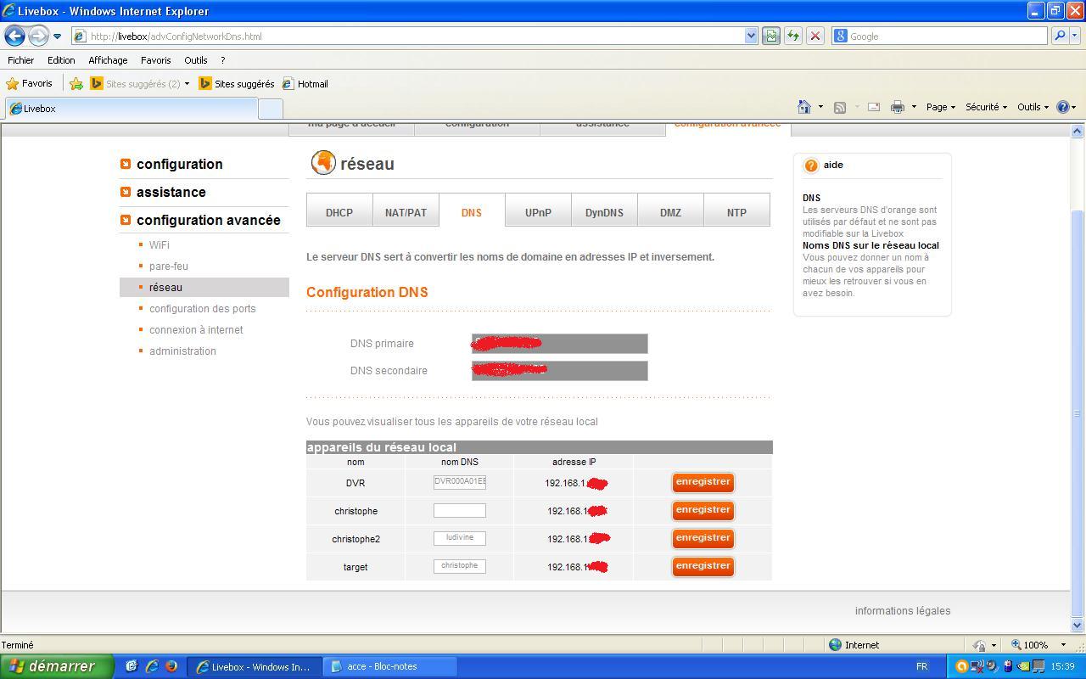
Task: Open the Outils menu in menu bar
Action: point(196,60)
